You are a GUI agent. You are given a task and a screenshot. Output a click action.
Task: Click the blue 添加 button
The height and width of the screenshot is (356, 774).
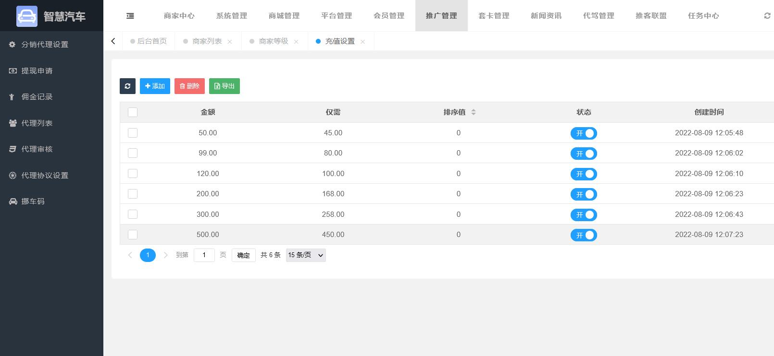[x=155, y=86]
